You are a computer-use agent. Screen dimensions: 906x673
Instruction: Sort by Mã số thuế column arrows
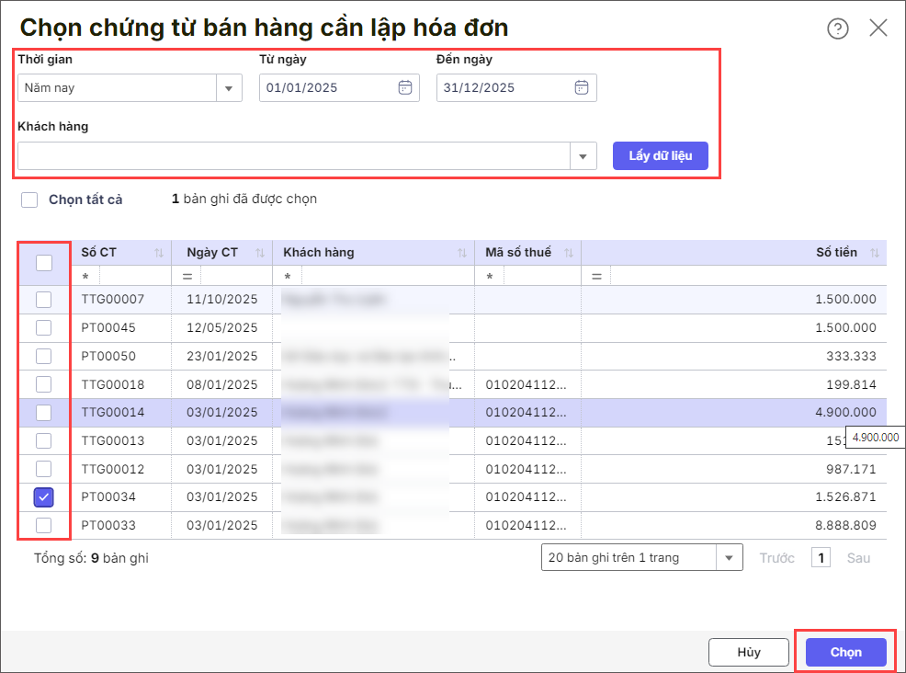point(568,253)
